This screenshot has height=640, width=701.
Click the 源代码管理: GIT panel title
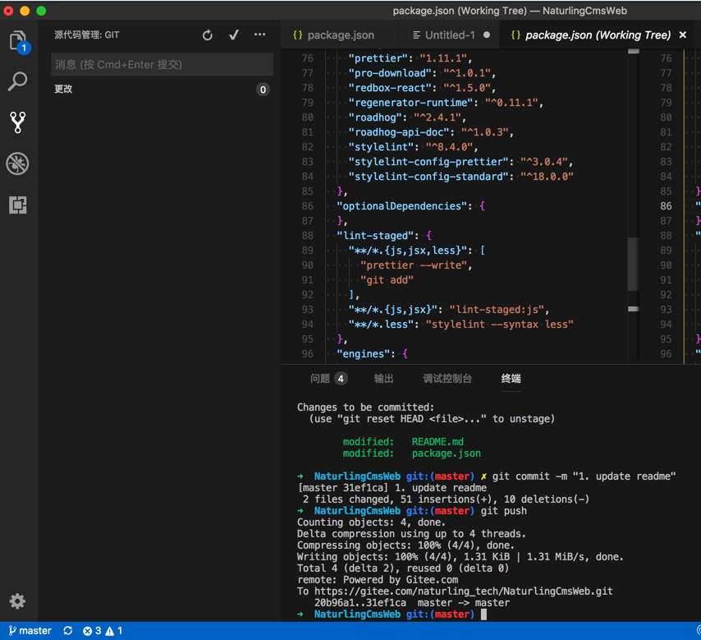pyautogui.click(x=87, y=35)
